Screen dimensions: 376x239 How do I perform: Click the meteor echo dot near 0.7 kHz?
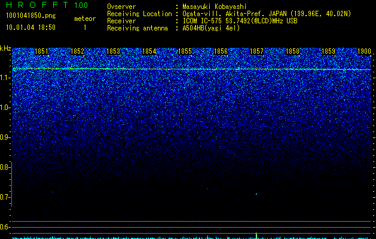(x=256, y=194)
